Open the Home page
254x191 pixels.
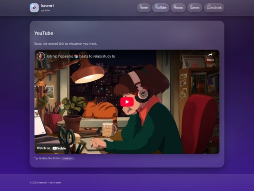pyautogui.click(x=143, y=8)
